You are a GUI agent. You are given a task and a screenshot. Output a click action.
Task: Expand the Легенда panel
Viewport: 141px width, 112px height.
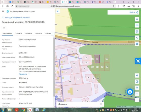[80, 104]
